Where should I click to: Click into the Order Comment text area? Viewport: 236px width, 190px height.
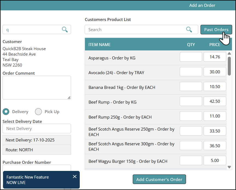[x=37, y=88]
